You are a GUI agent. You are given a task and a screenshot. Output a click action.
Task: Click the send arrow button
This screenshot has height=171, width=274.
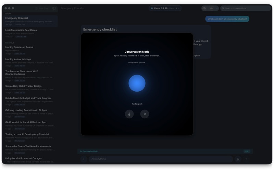(x=246, y=159)
